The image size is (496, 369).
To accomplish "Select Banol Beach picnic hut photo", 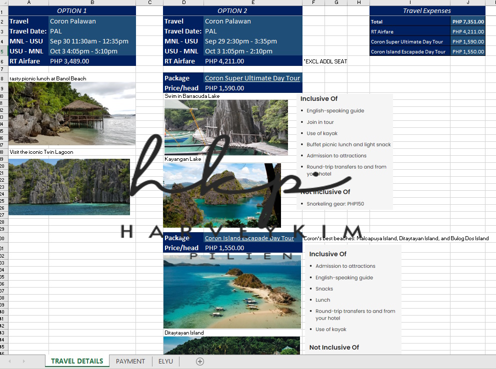I will click(72, 114).
